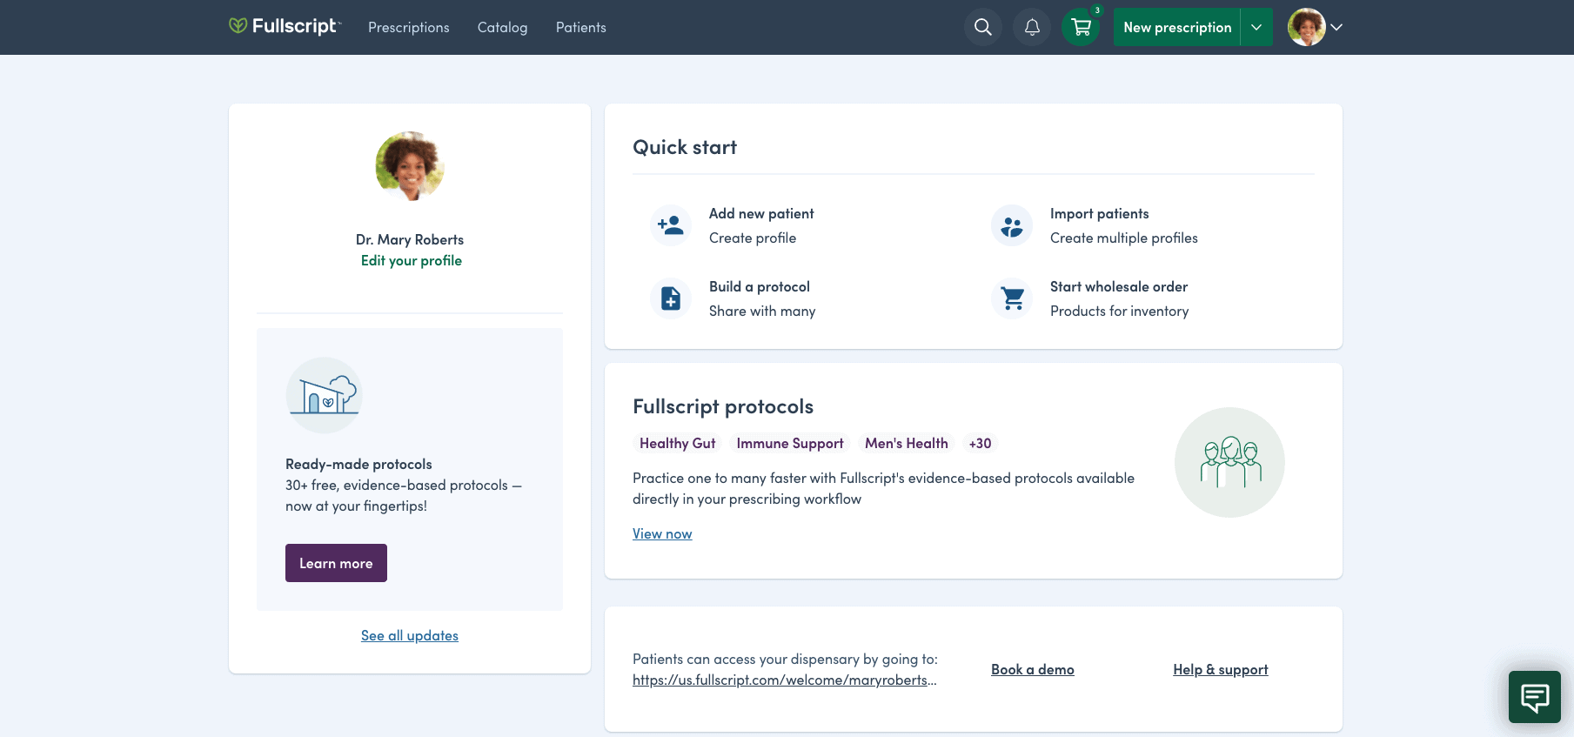
Task: Click the Add new patient icon
Action: coord(671,225)
